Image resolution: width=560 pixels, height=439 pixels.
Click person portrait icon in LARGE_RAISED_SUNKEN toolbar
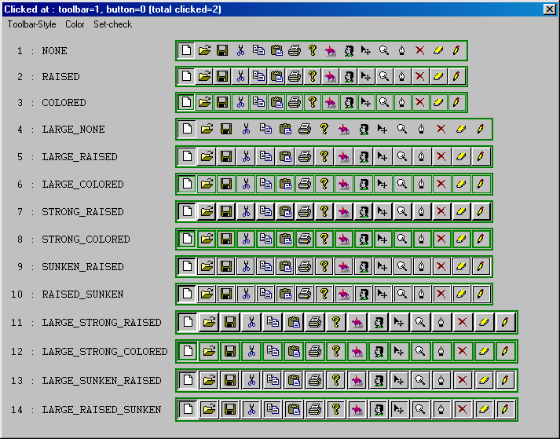tap(378, 409)
